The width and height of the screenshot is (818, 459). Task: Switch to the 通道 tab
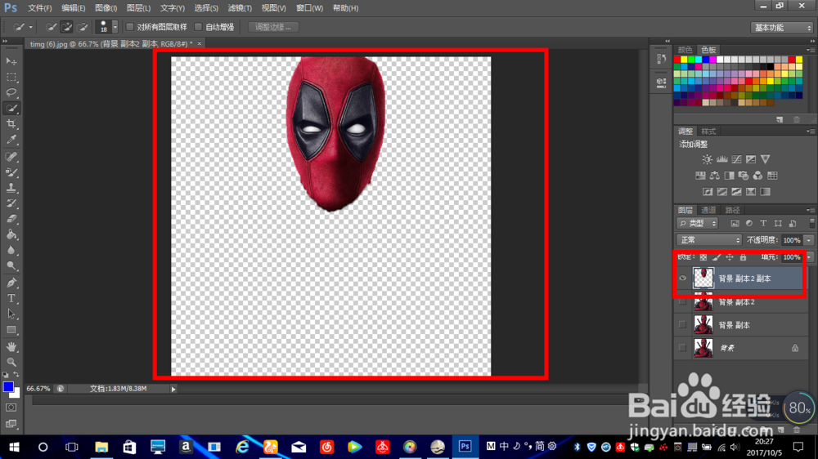[708, 210]
